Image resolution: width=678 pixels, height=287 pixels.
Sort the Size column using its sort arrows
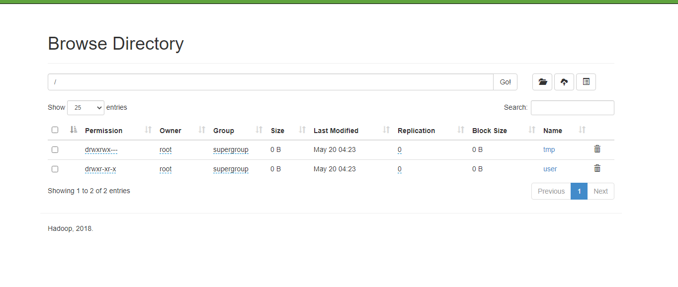tap(301, 130)
